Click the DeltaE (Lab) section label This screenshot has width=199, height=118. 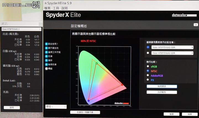9,81
